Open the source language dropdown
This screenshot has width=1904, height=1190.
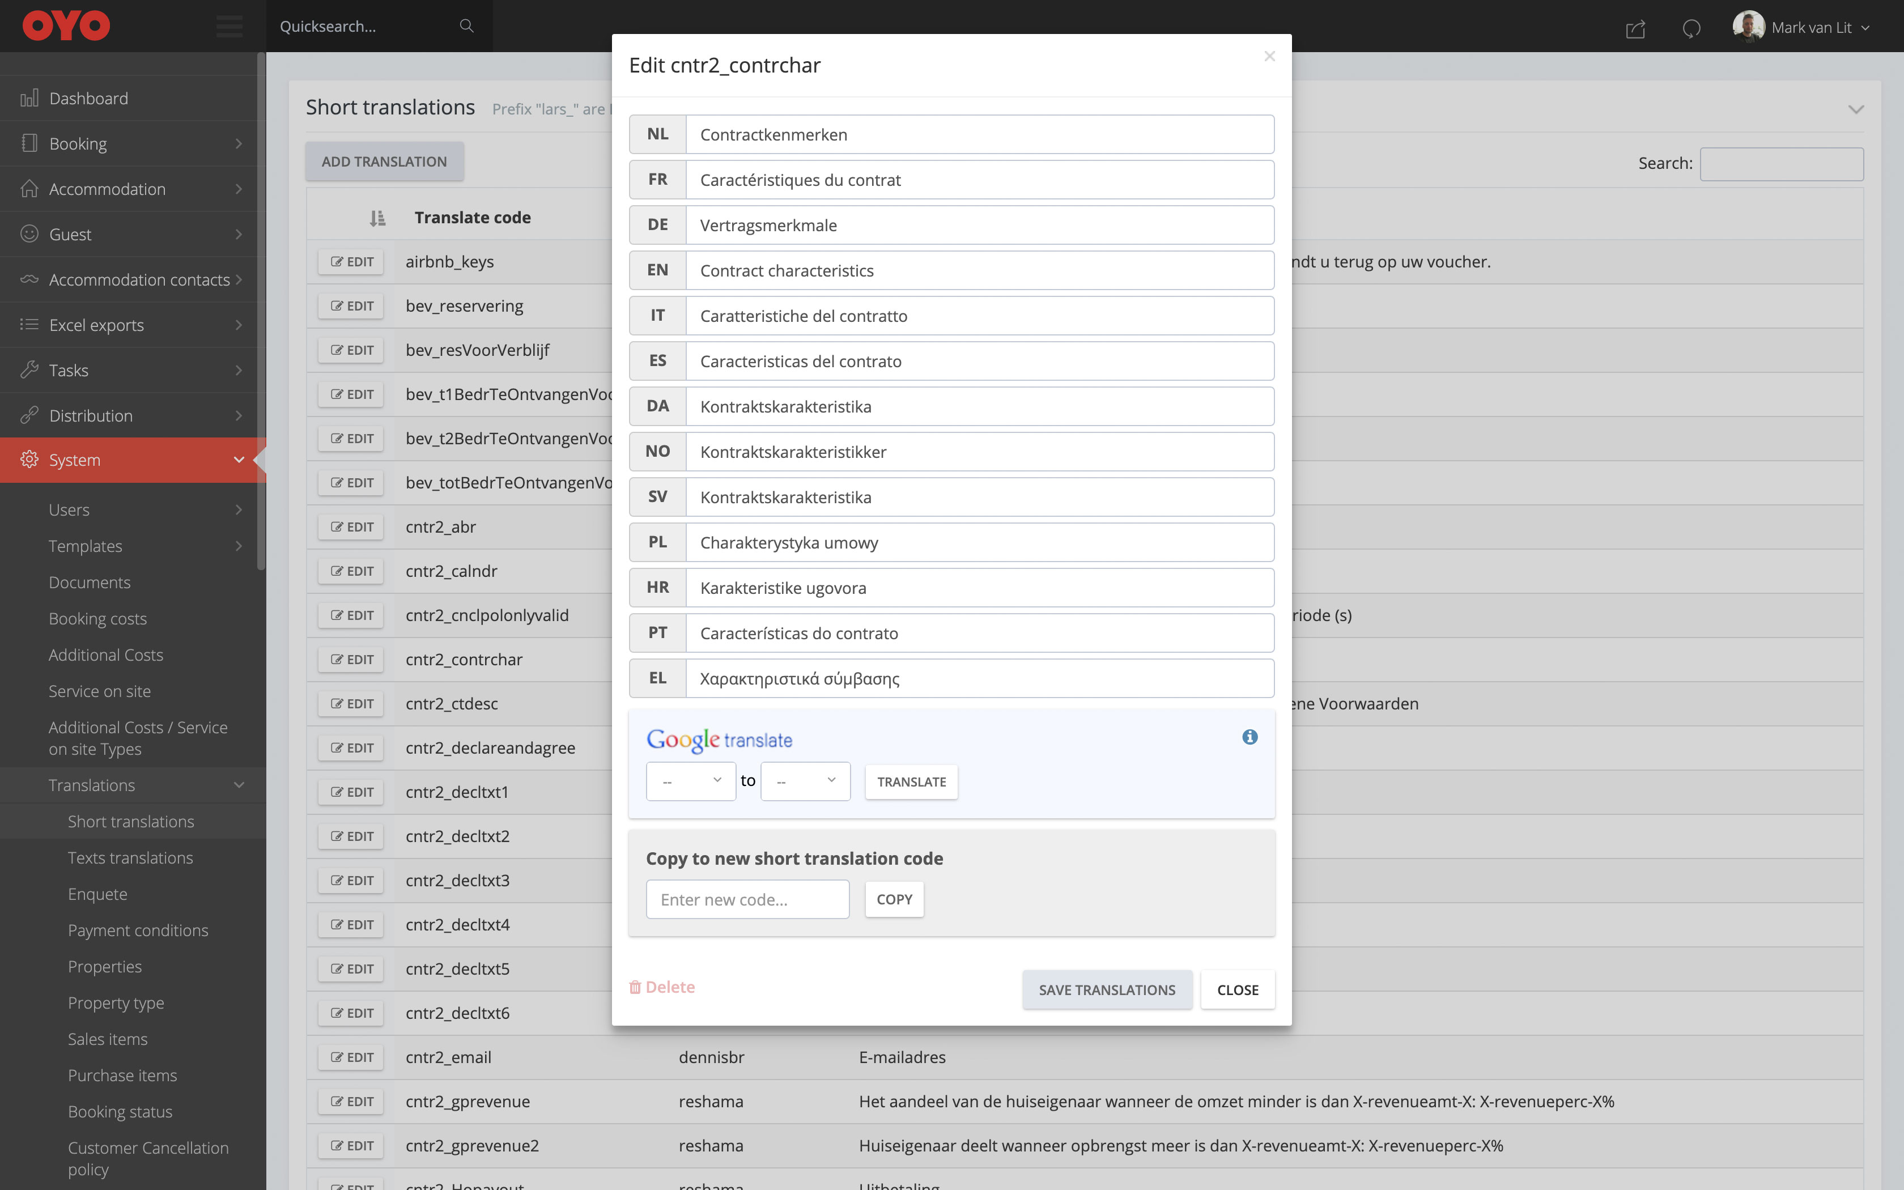coord(690,781)
